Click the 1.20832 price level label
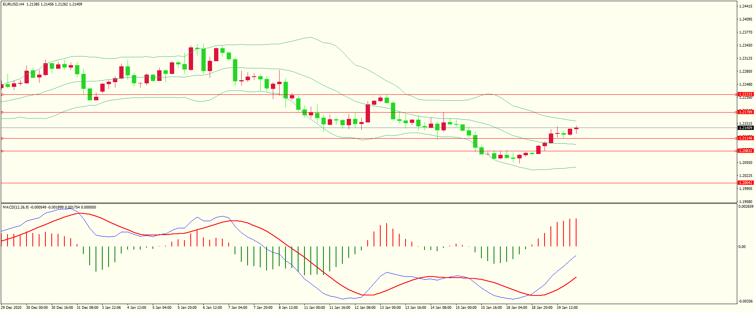755x312 pixels. [x=746, y=151]
